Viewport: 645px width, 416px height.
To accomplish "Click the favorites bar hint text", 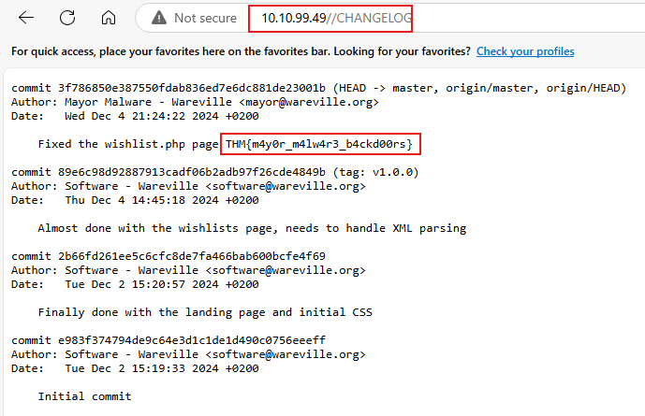I will (241, 51).
